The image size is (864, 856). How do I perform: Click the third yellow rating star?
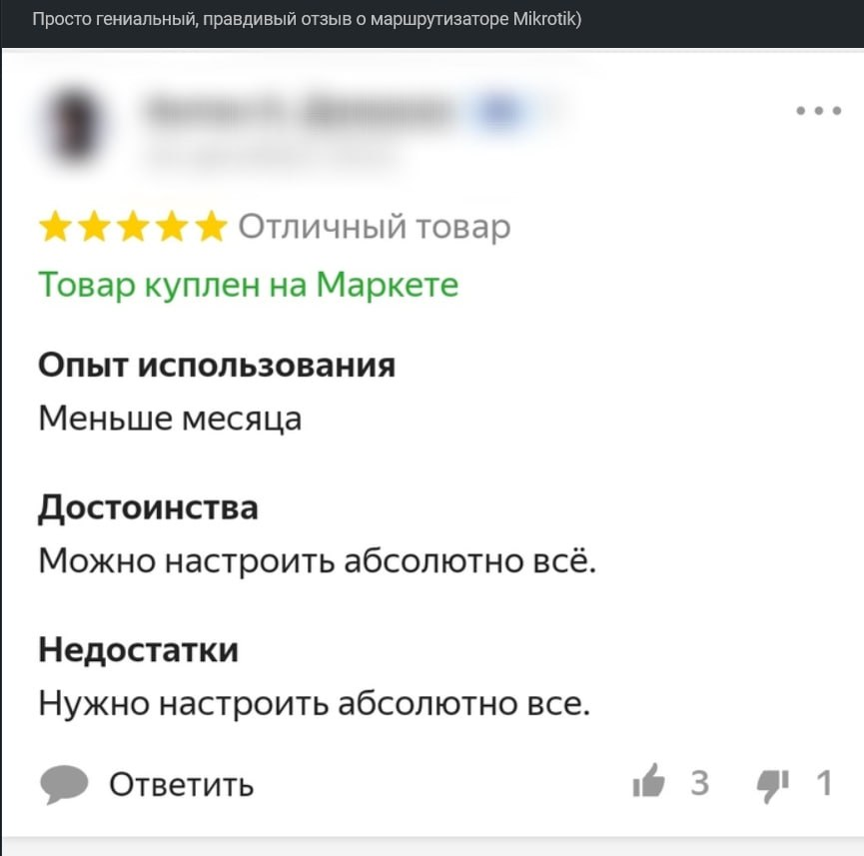(133, 228)
